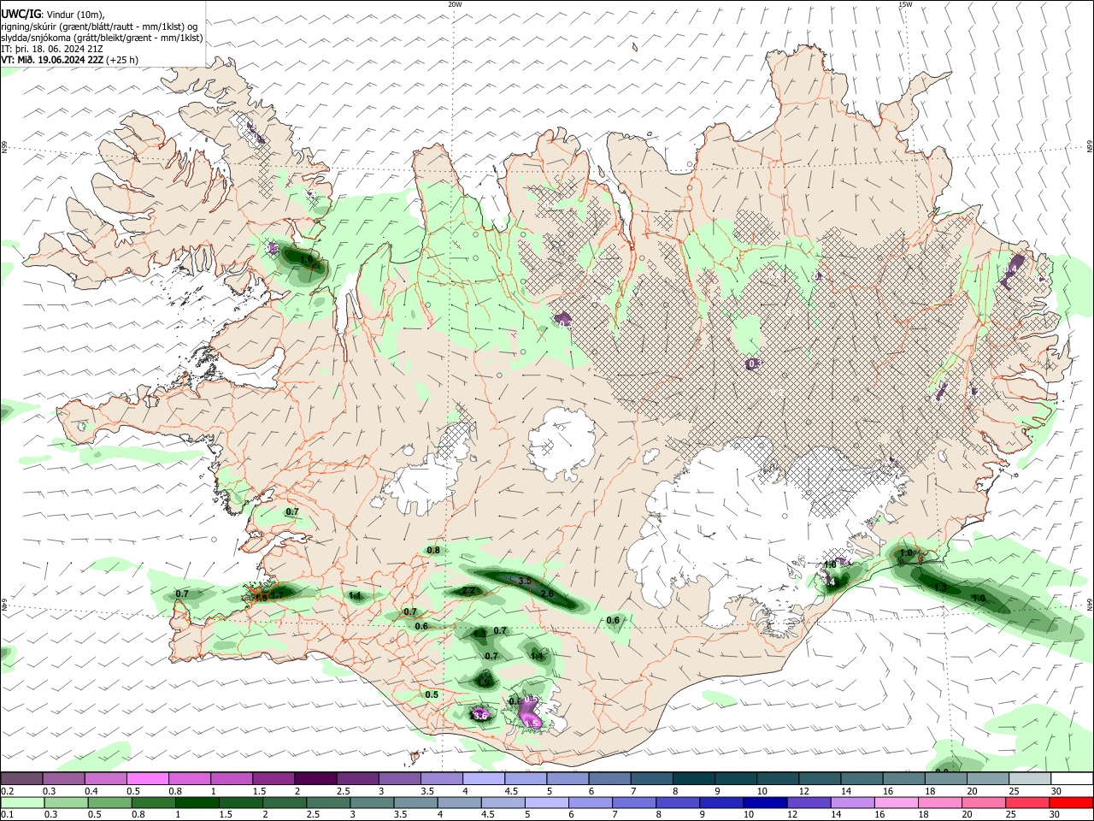Click the 'slydda/snjókoma' legend description line
Viewport: 1094px width, 821px height.
pyautogui.click(x=102, y=38)
